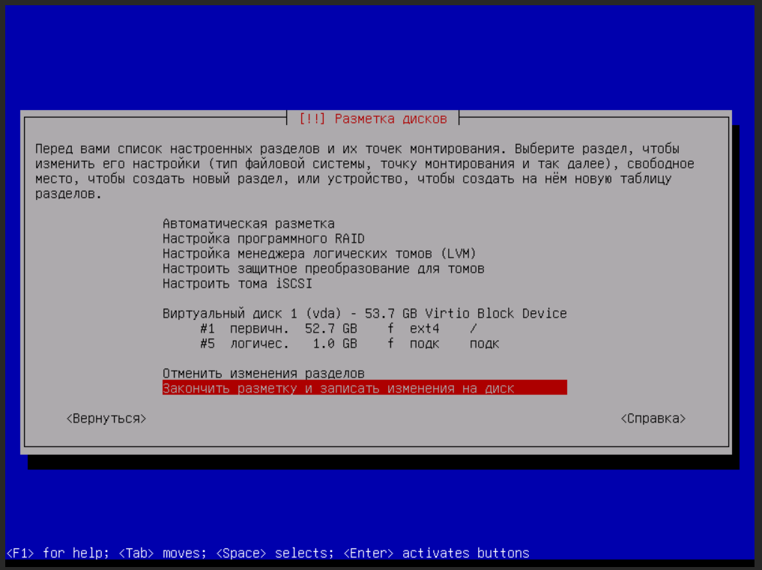Open Настройка программного RAID
The height and width of the screenshot is (570, 762).
pyautogui.click(x=263, y=239)
